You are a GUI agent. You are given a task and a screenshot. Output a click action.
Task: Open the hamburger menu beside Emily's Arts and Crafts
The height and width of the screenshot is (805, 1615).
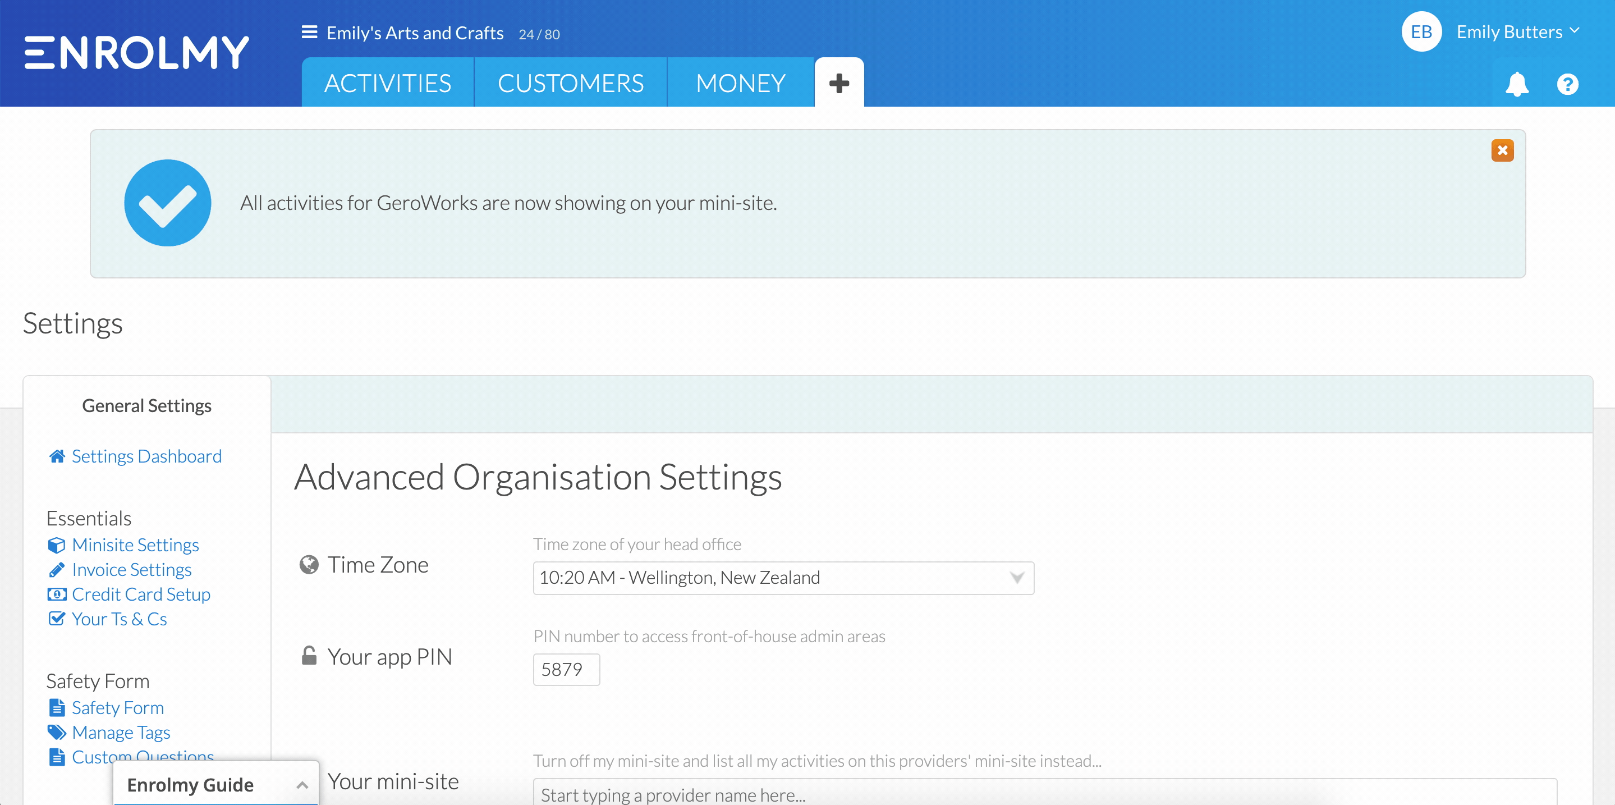click(309, 32)
